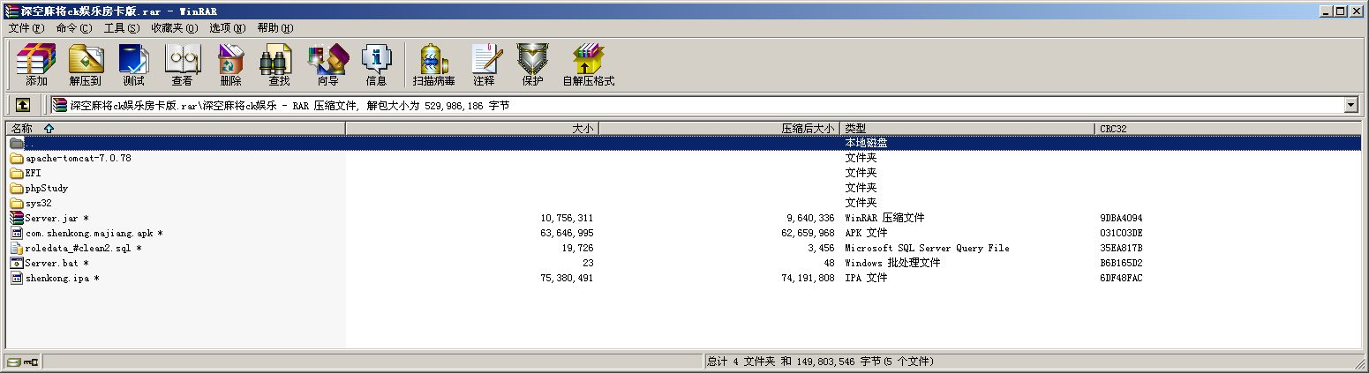Open the 查看 (View) toolbar tool
The image size is (1369, 373).
182,64
